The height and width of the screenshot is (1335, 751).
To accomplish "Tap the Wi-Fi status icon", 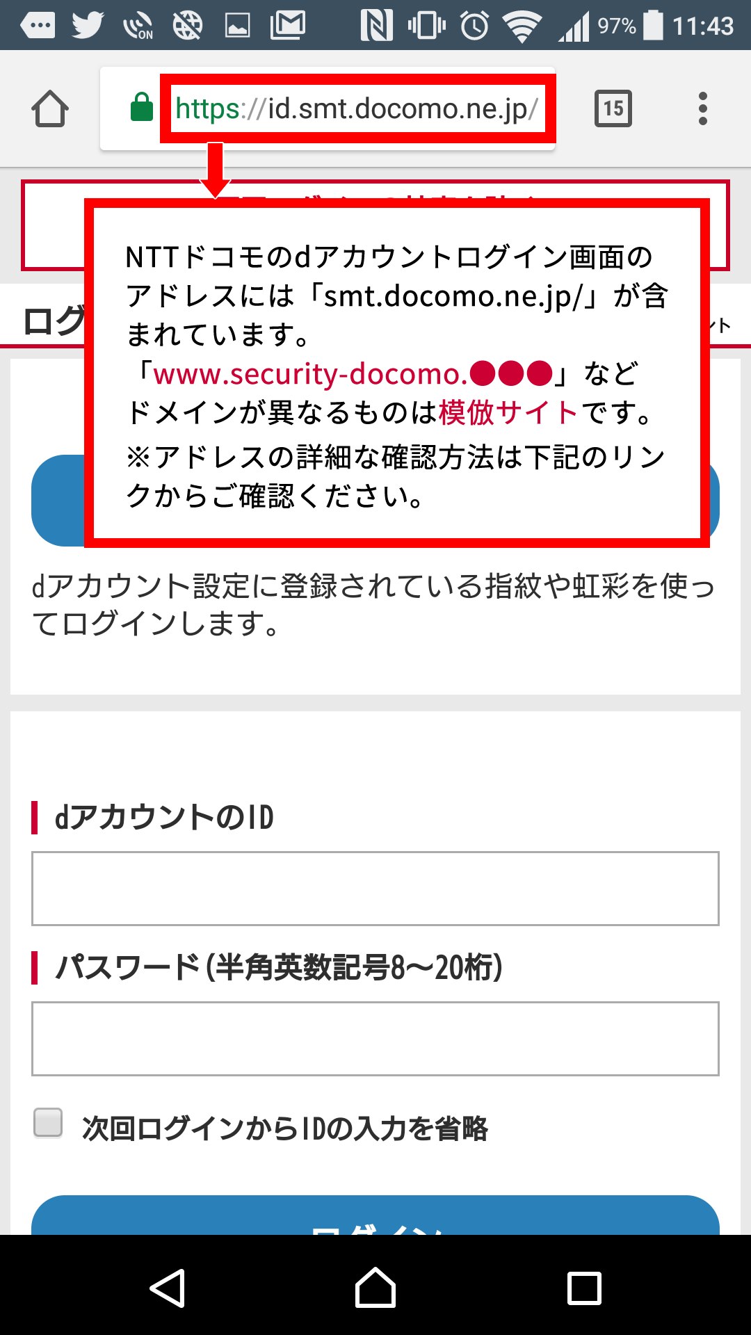I will (523, 26).
